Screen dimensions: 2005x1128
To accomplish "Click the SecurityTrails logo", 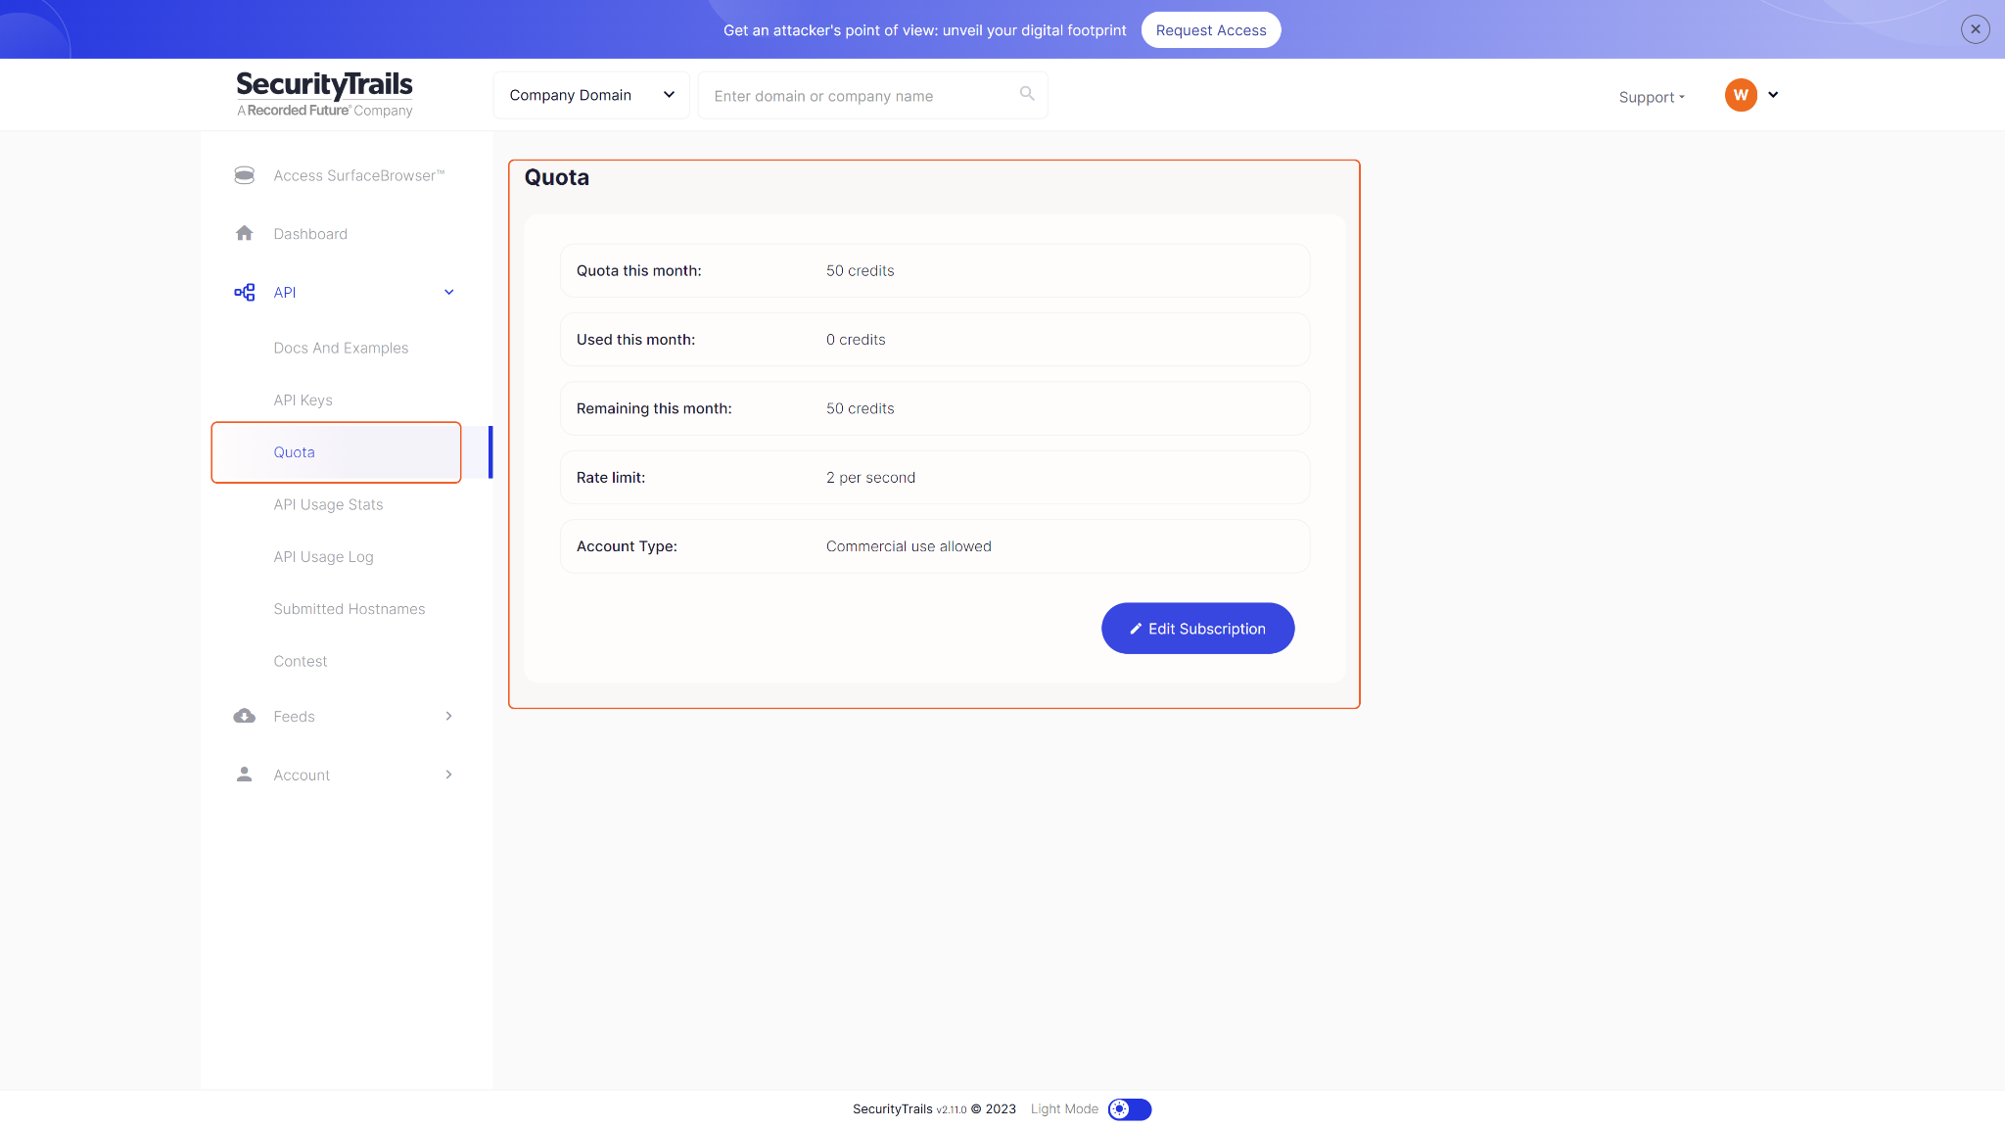I will coord(324,94).
